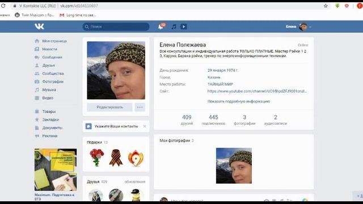Open the 3 фотографии counter
363x204 pixels.
click(244, 120)
